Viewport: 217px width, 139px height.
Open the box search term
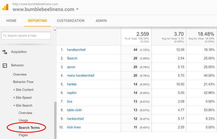69,101
